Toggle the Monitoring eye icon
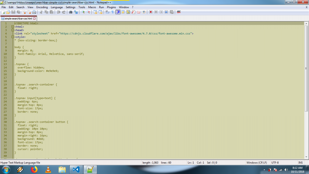 [x=144, y=12]
